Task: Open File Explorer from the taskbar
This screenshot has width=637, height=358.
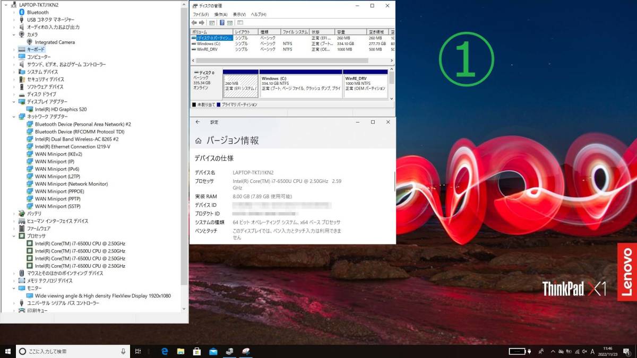Action: pos(180,351)
